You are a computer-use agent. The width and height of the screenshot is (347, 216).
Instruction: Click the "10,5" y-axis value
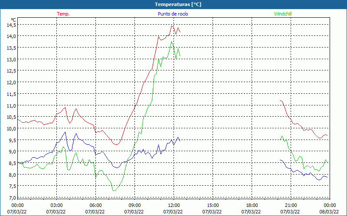pos(11,117)
